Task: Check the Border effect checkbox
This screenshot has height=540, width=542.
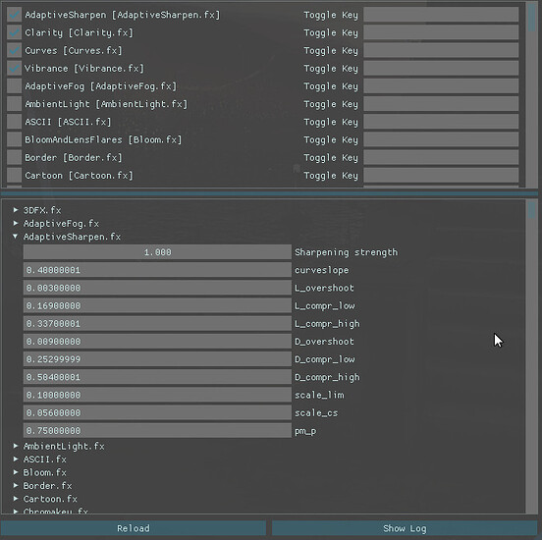Action: coord(14,158)
